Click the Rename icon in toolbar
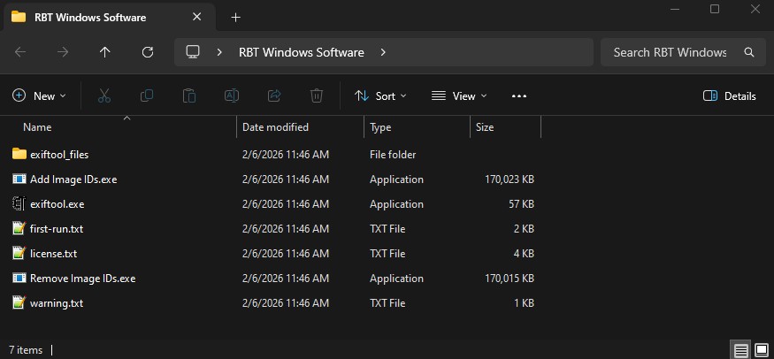The image size is (774, 359). 232,95
